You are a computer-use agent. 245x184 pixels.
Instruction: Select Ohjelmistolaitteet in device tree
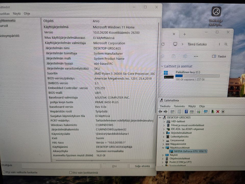[180, 158]
